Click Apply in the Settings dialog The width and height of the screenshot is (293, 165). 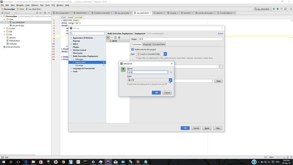[207, 128]
